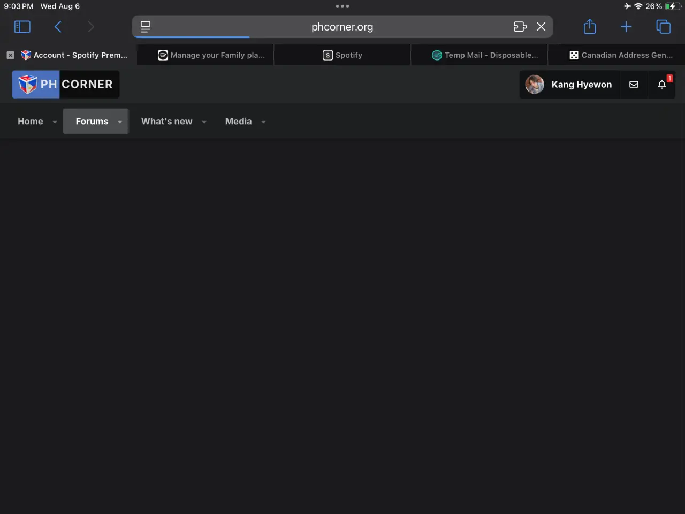Expand the Home menu arrow
Viewport: 685px width, 514px height.
[55, 122]
